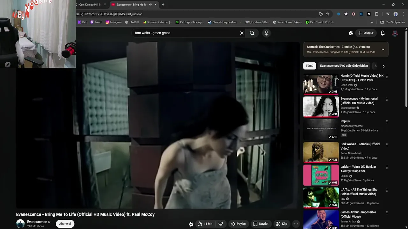Image resolution: width=408 pixels, height=229 pixels.
Task: Click the Photoshop extension icon
Action: click(361, 14)
